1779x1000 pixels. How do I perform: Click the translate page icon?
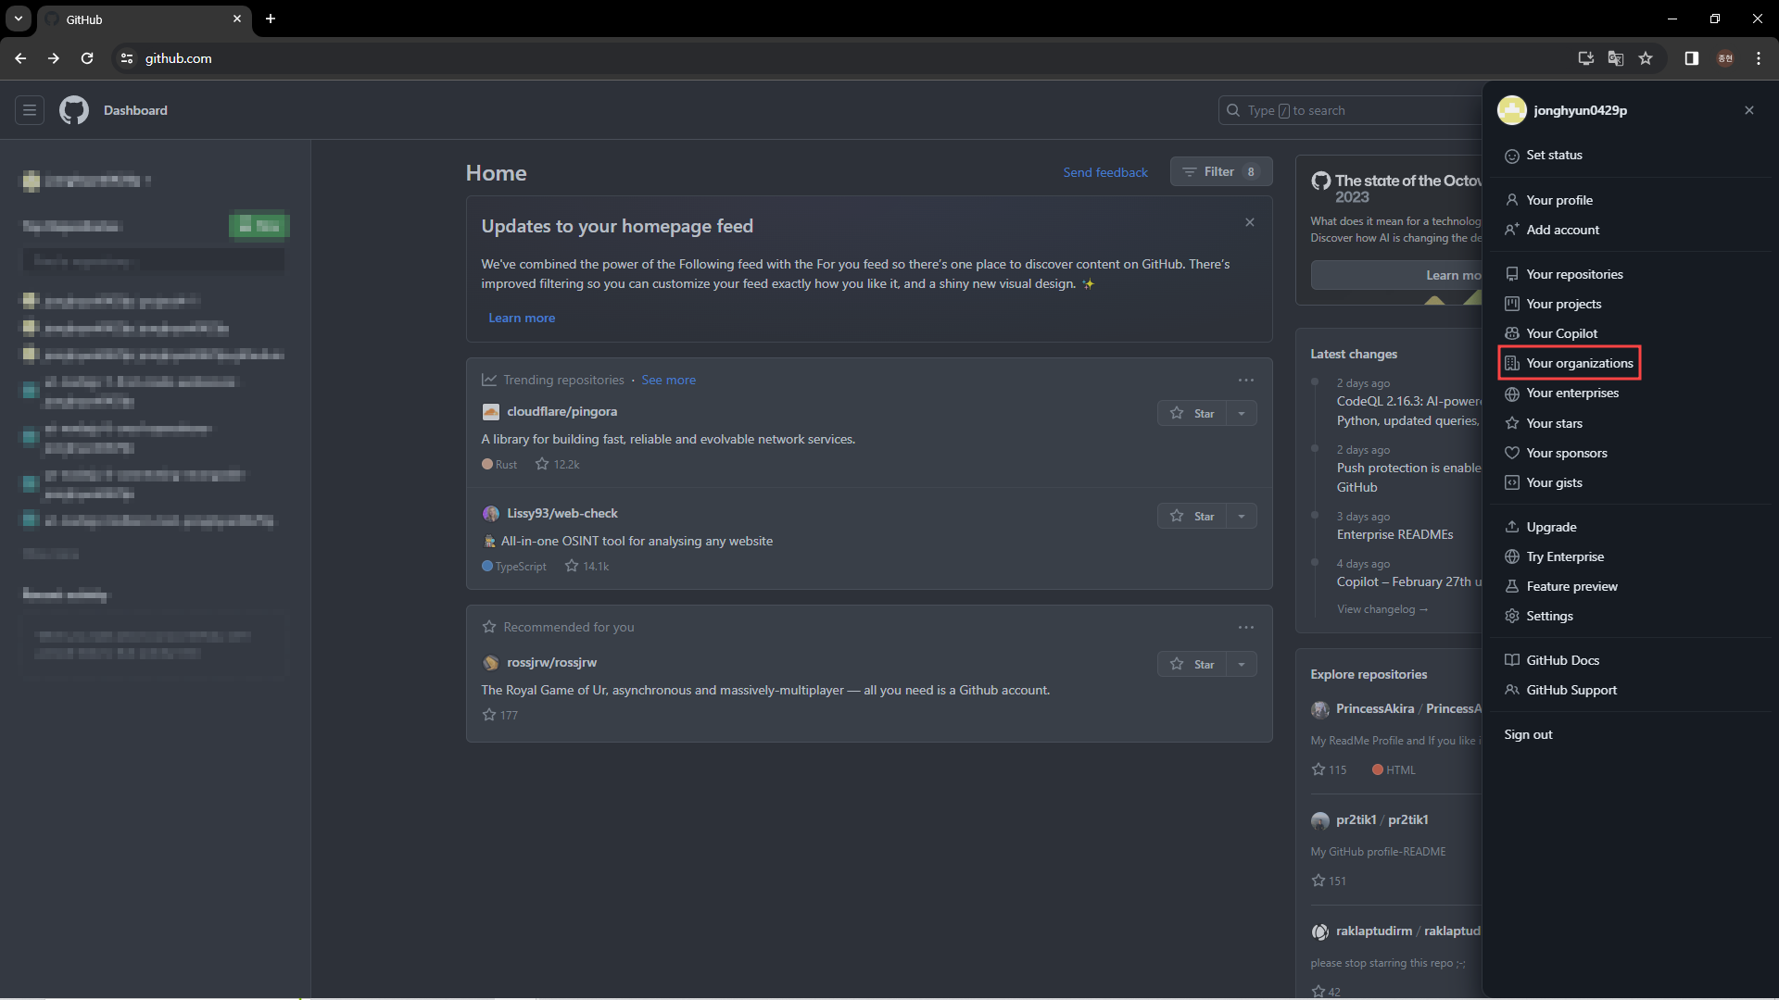[1615, 58]
